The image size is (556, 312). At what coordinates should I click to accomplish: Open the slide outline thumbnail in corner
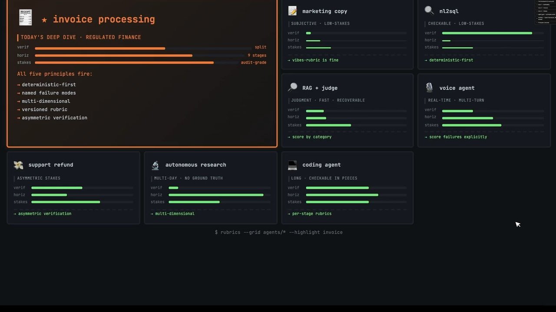pos(546,12)
